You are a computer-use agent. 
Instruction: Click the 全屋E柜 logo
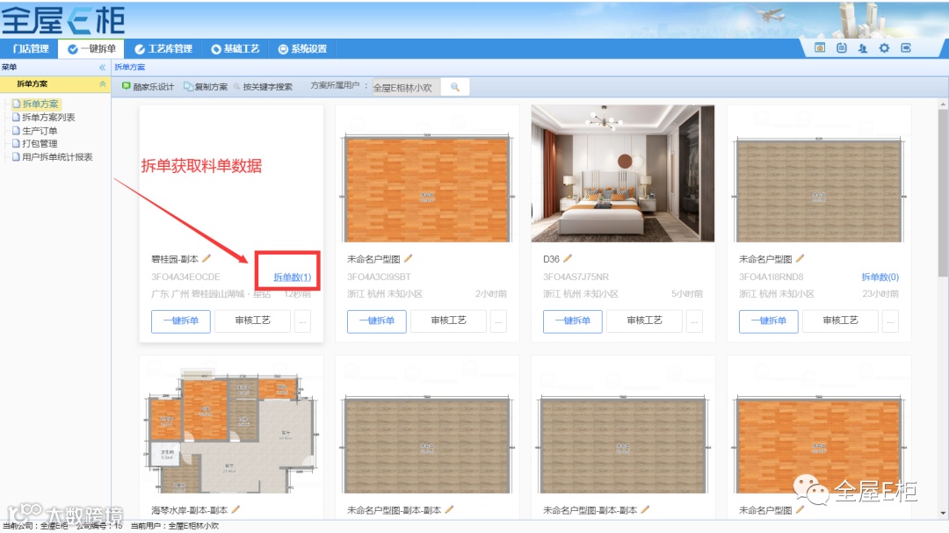coord(63,20)
